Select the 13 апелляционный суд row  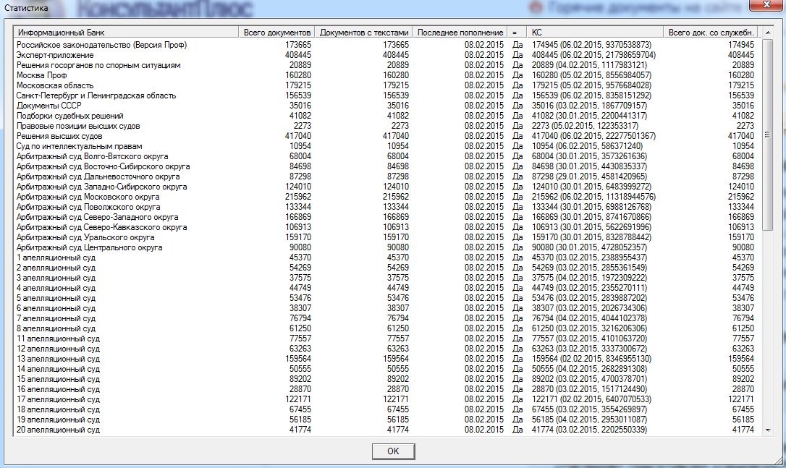[386, 358]
